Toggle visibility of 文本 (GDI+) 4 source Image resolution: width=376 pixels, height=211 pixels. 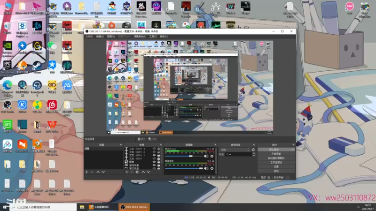[x=154, y=149]
